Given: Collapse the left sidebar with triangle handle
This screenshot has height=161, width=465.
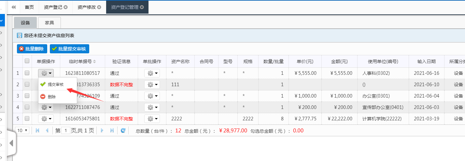Looking at the screenshot, I should (11, 143).
